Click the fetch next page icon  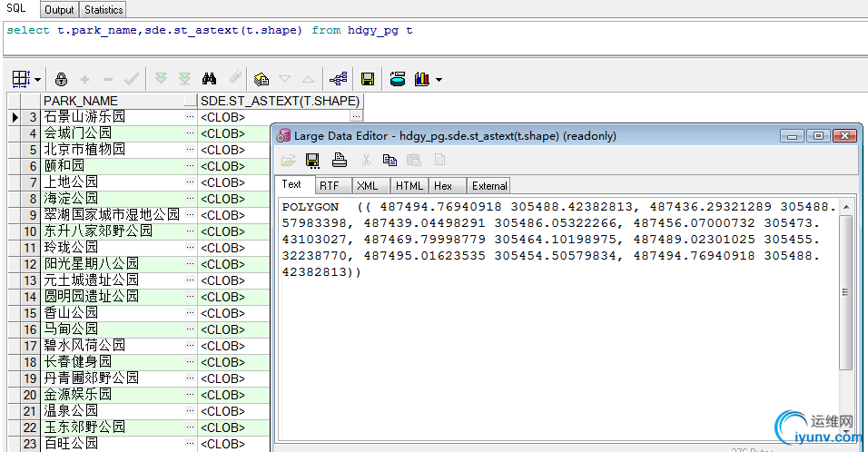tap(161, 79)
